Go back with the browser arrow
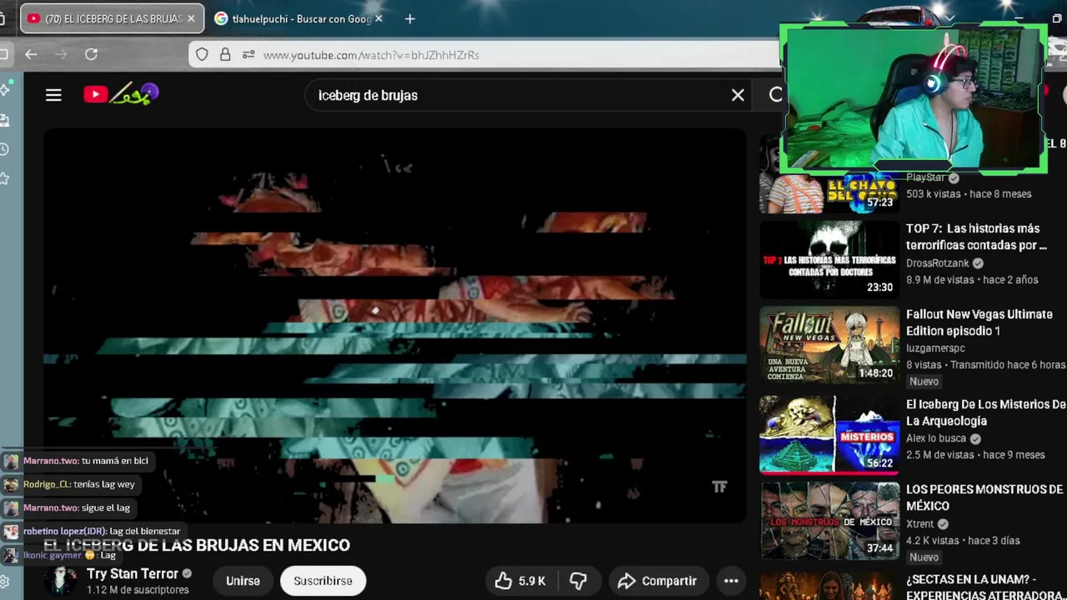Screen dimensions: 1067x600 (x=31, y=54)
